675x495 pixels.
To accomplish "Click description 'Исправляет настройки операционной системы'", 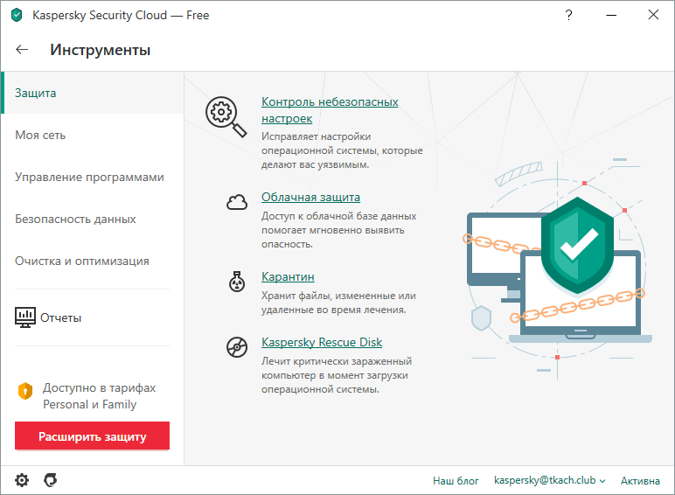I will (342, 150).
